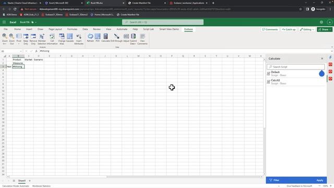Click the lightning bolt side panel icon
Viewport: 334px width, 188px height.
330,57
